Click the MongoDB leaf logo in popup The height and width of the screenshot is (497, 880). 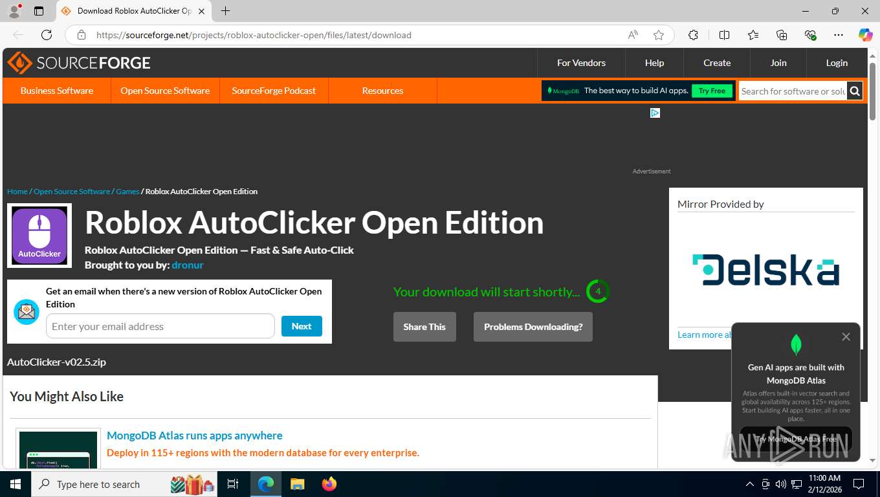(x=796, y=344)
